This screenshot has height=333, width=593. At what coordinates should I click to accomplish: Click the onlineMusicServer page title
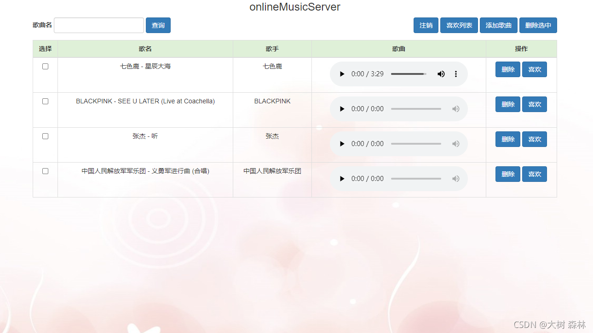(x=295, y=7)
